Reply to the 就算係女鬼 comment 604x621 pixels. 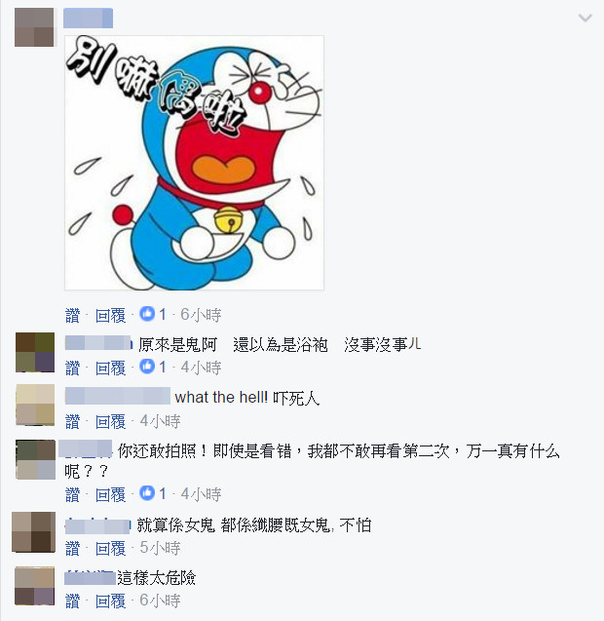point(110,549)
